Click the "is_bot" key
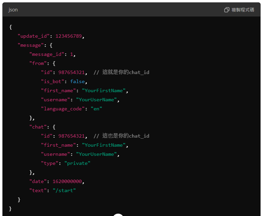 52,81
